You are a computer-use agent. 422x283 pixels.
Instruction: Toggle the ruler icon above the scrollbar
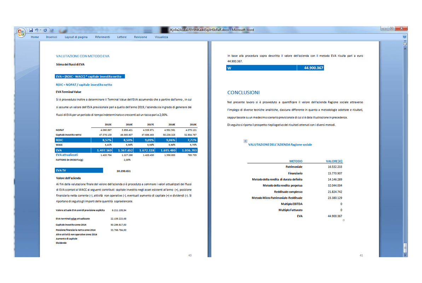tap(405, 44)
